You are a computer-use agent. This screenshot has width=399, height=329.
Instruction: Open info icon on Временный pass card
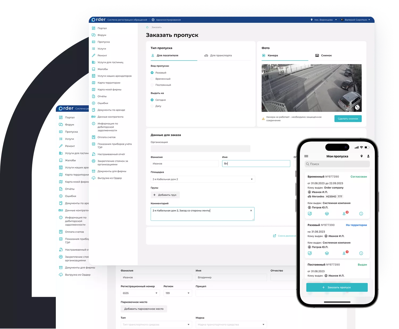pos(361,214)
